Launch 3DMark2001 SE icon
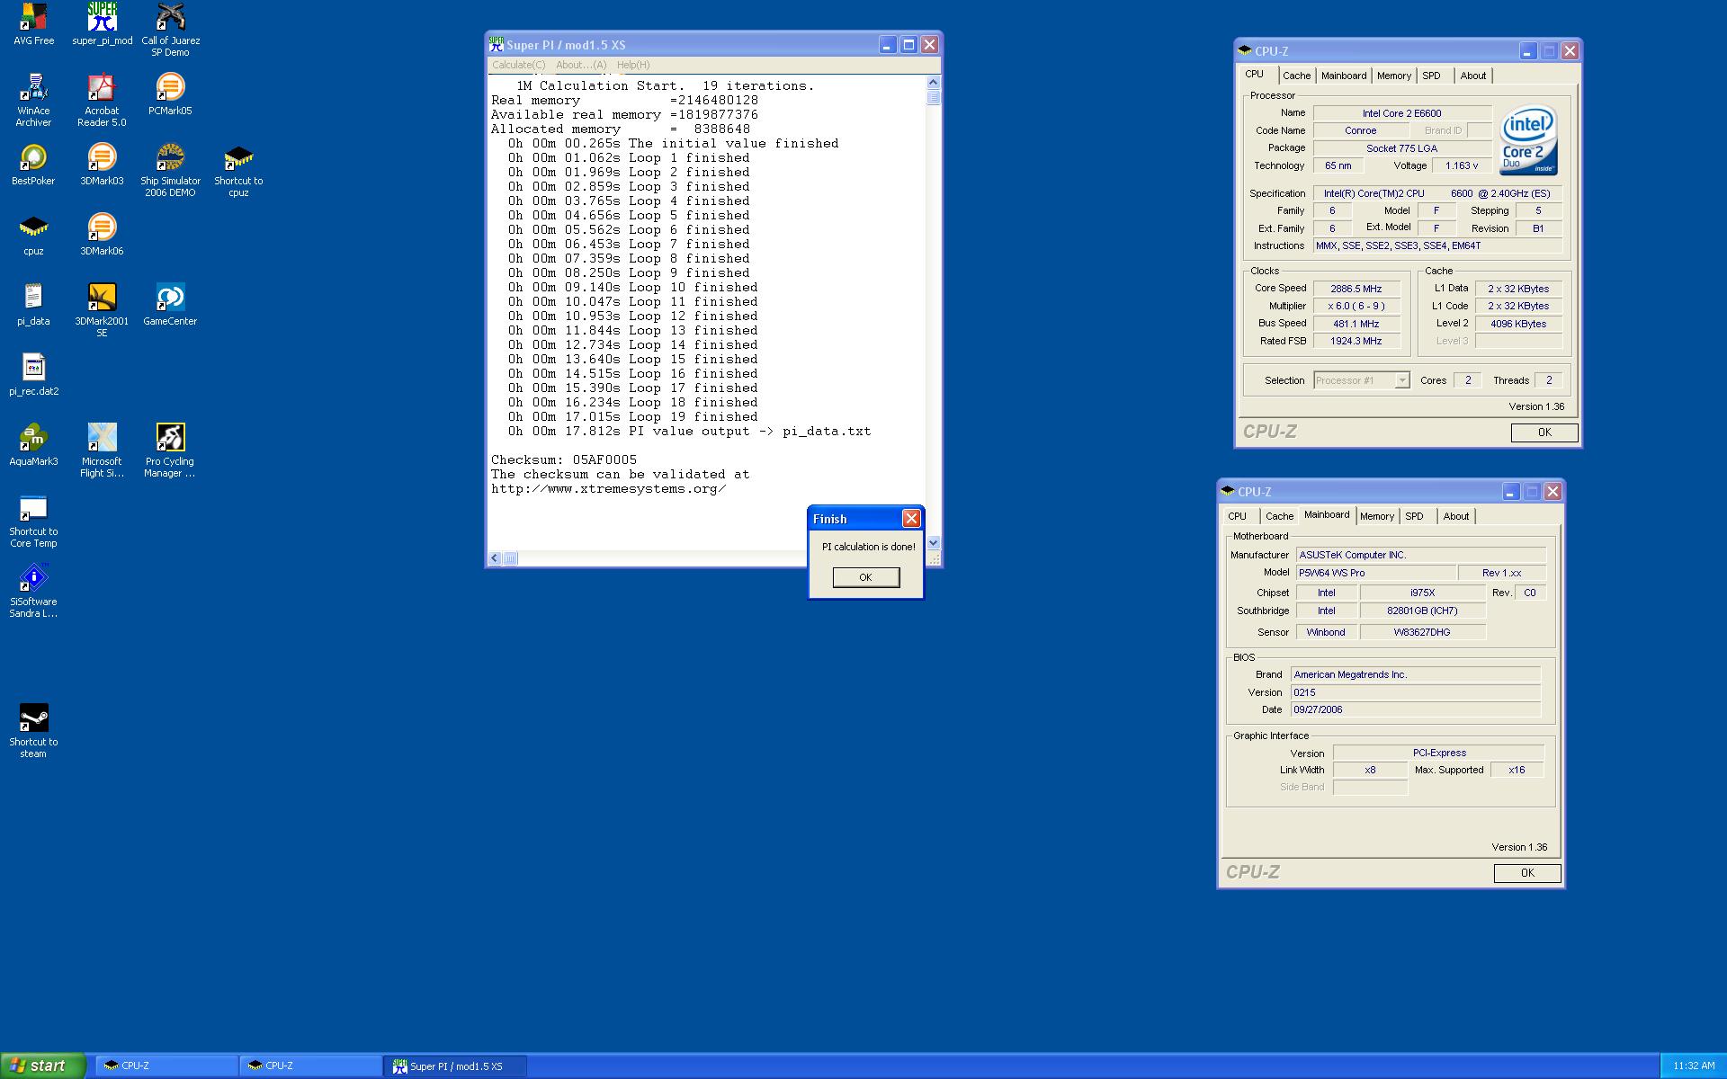The height and width of the screenshot is (1079, 1727). pos(102,310)
